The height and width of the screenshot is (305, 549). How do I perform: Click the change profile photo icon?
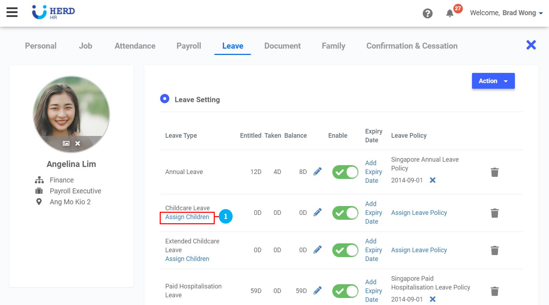pyautogui.click(x=66, y=144)
